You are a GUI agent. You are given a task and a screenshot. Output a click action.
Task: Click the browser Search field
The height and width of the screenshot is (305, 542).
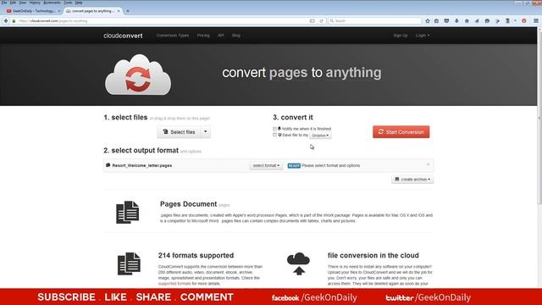click(374, 20)
